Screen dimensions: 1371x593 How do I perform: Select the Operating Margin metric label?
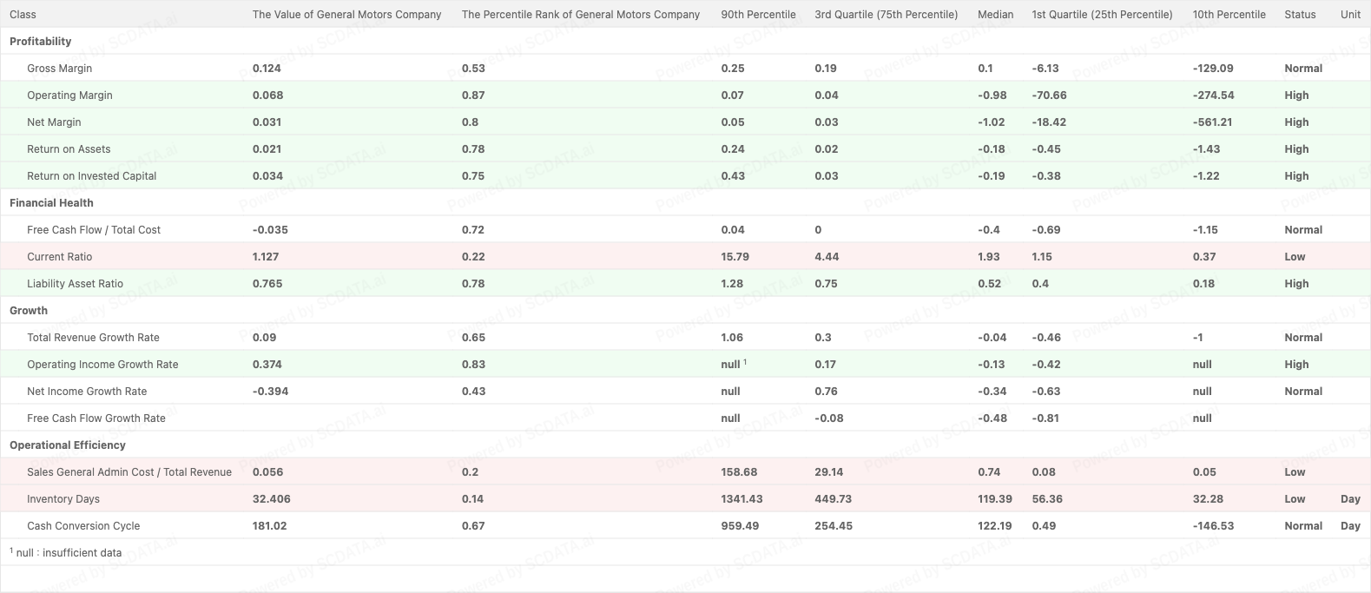point(69,95)
